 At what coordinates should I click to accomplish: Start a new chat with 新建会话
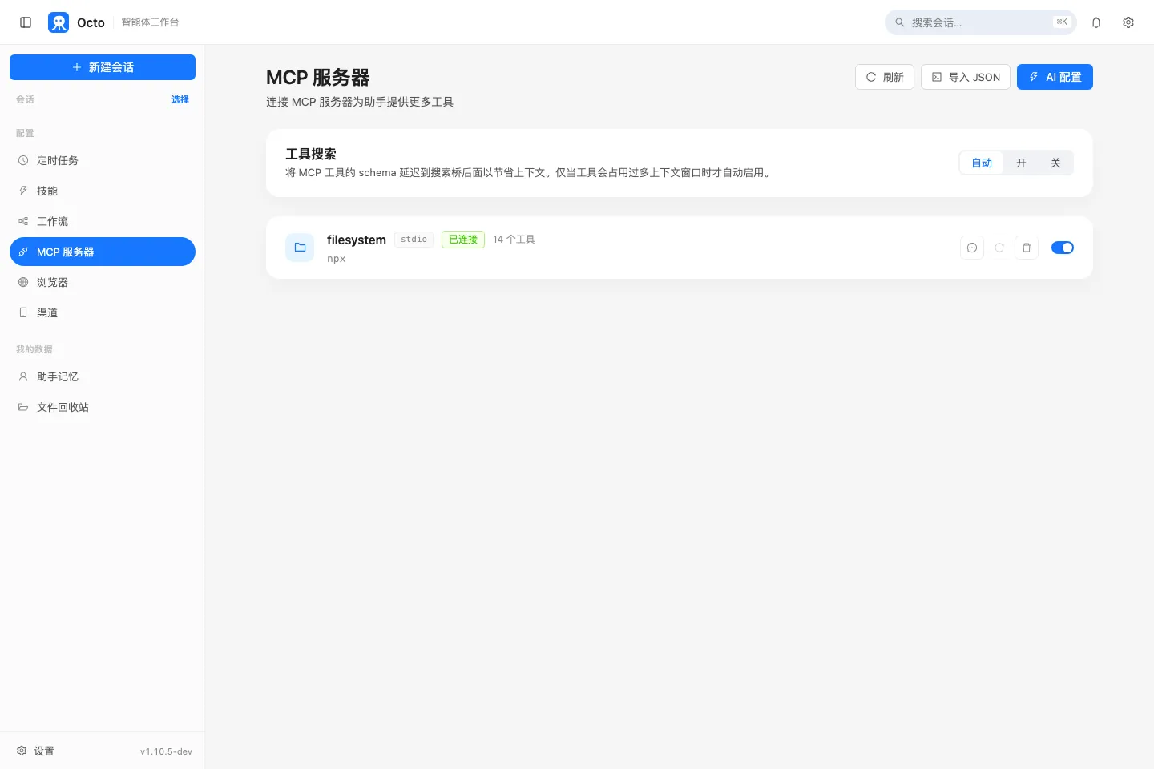click(103, 67)
